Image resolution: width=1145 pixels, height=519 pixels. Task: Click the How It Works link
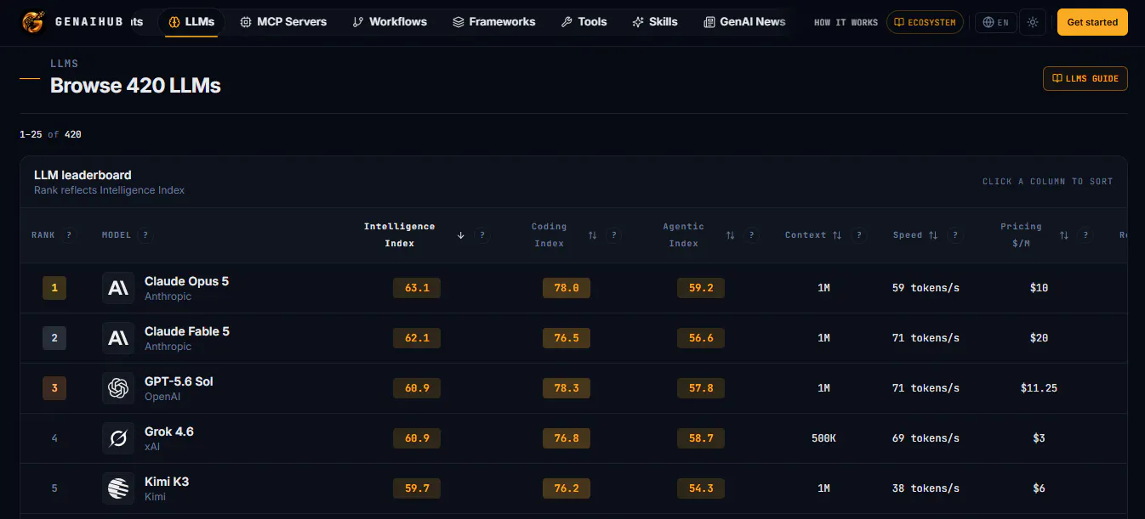846,23
